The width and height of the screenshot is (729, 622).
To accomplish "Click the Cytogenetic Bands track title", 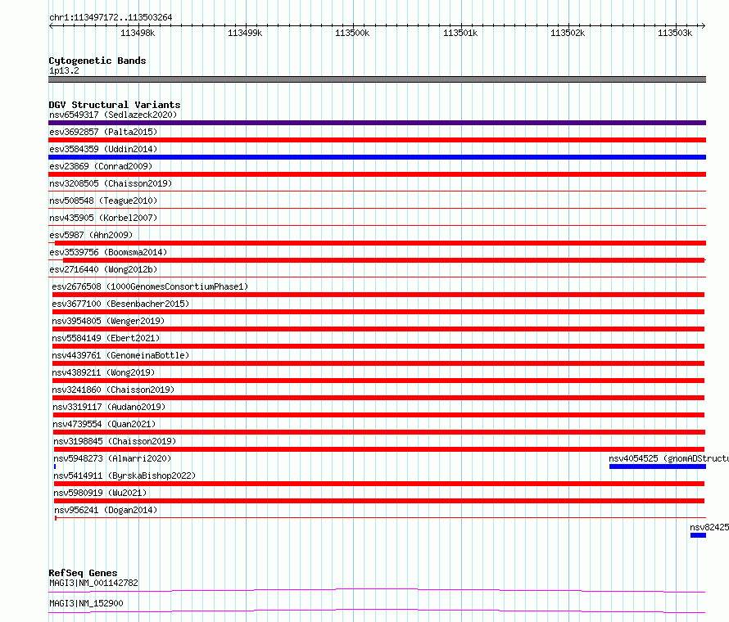I will 97,61.
